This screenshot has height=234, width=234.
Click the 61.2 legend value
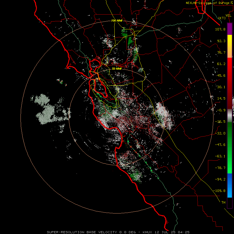pos(221,64)
